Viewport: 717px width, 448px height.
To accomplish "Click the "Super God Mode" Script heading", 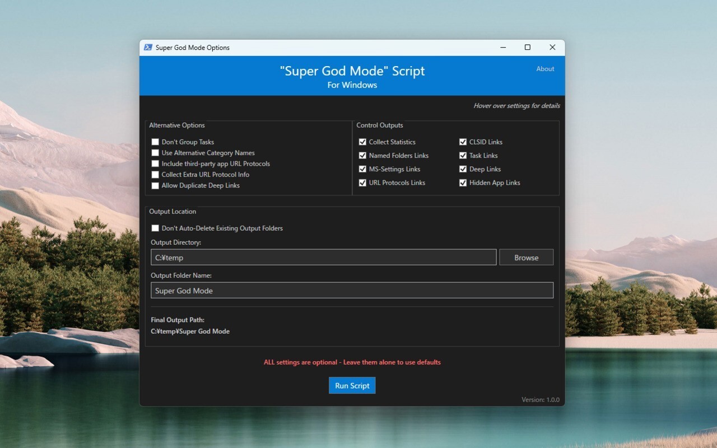I will (x=352, y=71).
